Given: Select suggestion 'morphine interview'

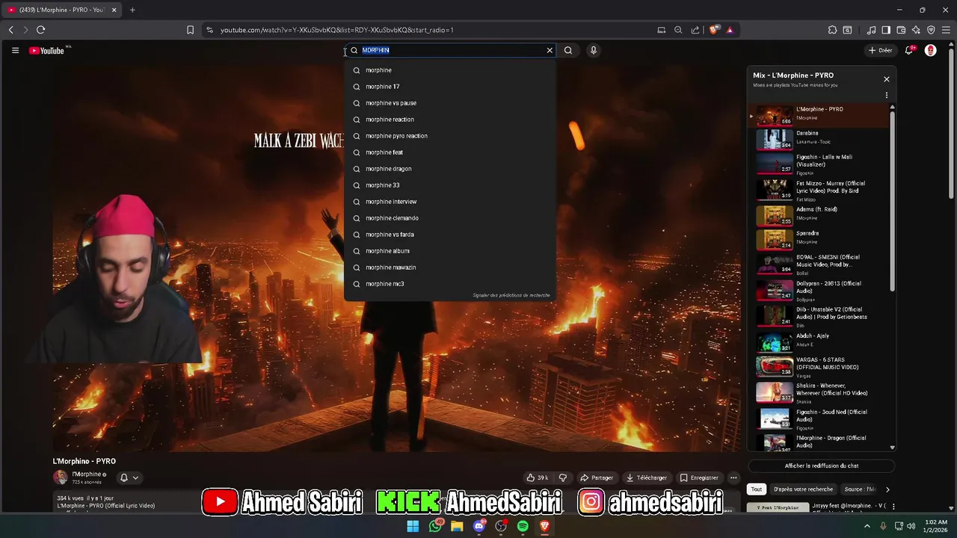Looking at the screenshot, I should (x=449, y=202).
